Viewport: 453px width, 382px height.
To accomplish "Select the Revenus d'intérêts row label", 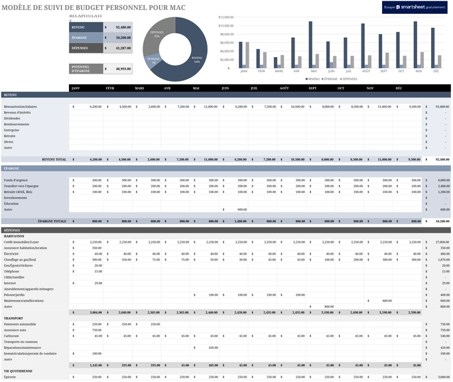I will coord(17,112).
